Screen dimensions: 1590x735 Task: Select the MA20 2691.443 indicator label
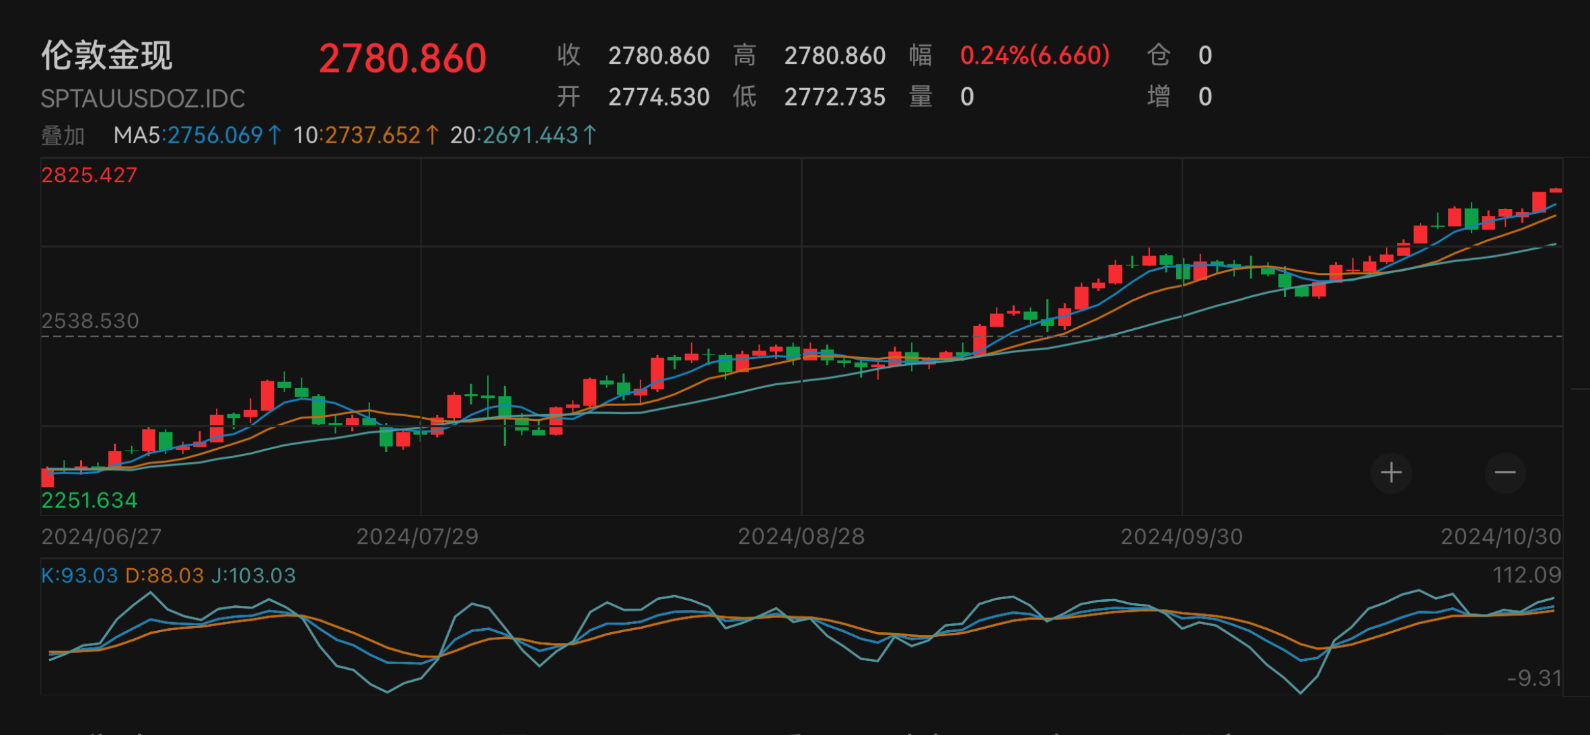click(x=515, y=136)
